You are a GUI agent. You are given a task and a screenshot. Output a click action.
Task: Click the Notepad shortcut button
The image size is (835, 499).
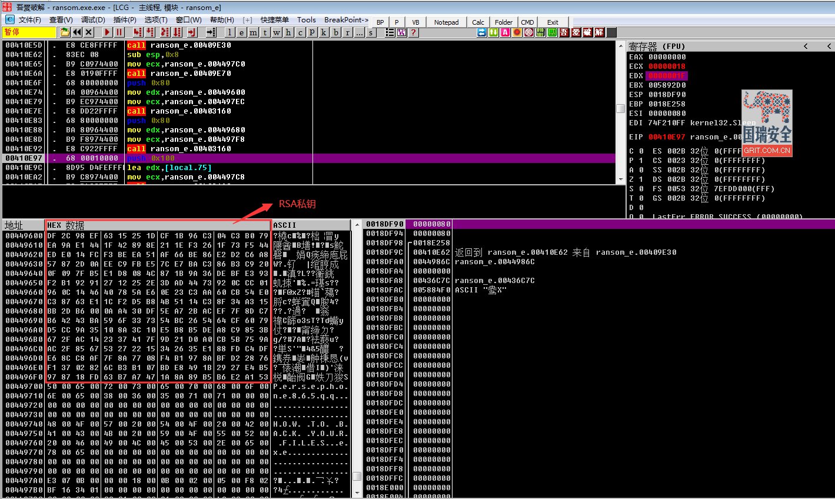[447, 22]
